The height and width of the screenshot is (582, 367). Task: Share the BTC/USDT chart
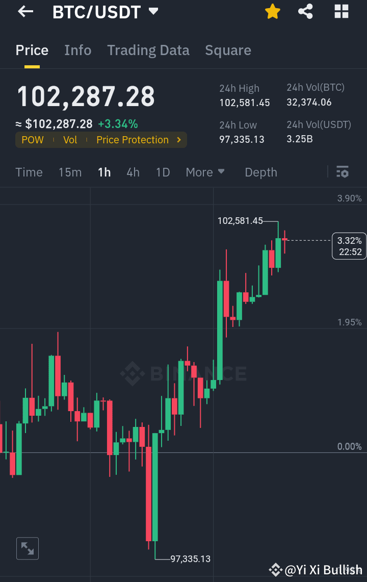click(305, 11)
